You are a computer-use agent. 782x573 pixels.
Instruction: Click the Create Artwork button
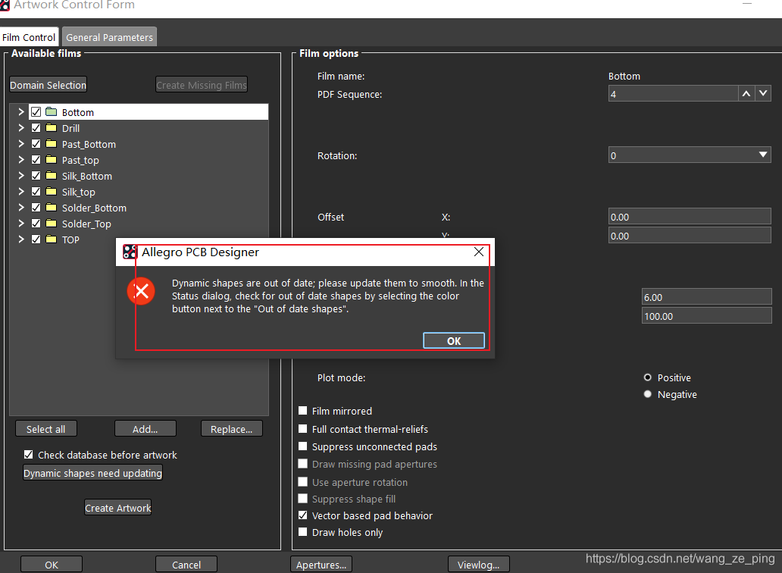pos(117,508)
